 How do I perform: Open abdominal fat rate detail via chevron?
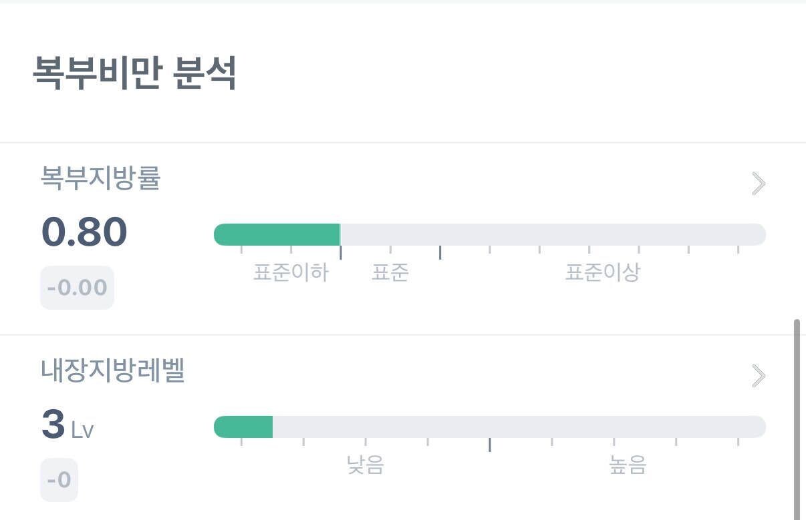[x=757, y=184]
